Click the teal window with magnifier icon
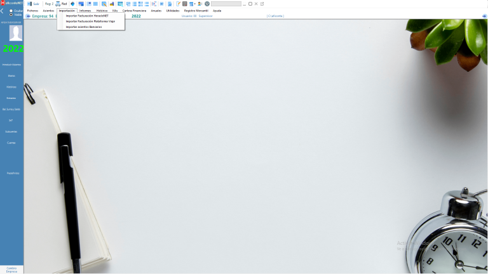Viewport: 488px width, 274px height. point(120,4)
